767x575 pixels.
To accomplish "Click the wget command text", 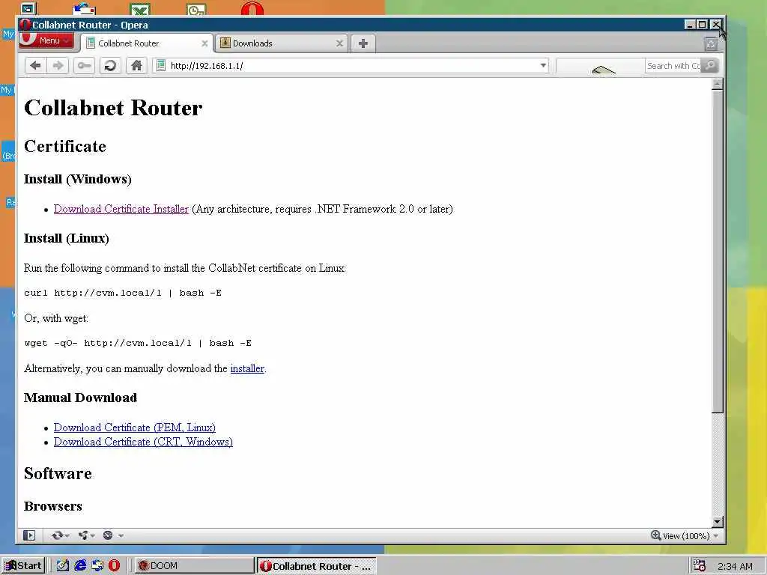I will [138, 343].
